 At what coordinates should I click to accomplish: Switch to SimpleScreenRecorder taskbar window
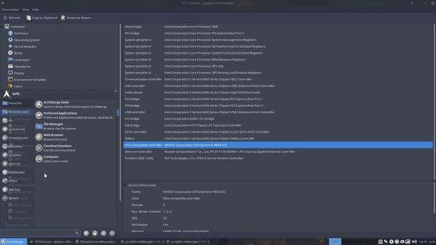point(95,242)
